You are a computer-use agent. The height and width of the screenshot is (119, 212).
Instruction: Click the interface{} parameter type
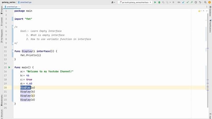pyautogui.click(x=45, y=51)
